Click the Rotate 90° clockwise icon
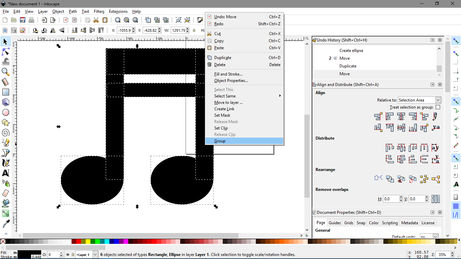 (x=44, y=30)
